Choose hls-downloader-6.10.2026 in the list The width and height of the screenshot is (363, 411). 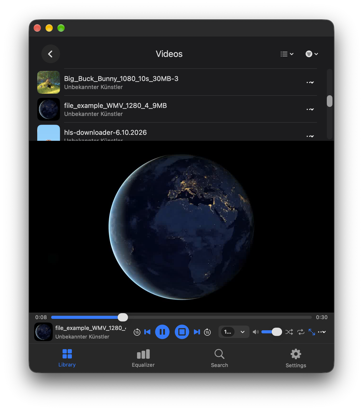(x=105, y=133)
